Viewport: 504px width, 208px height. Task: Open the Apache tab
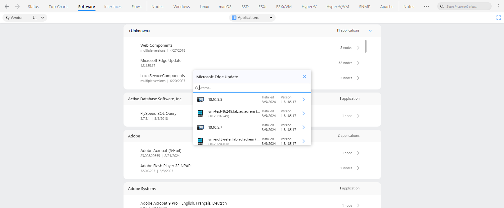pos(387,6)
